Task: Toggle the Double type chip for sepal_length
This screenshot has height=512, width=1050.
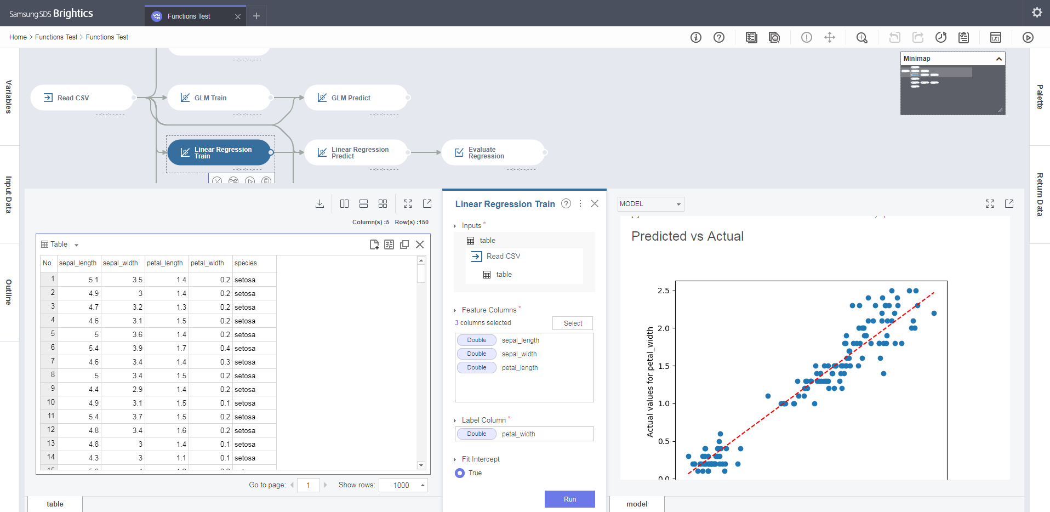Action: pyautogui.click(x=476, y=340)
